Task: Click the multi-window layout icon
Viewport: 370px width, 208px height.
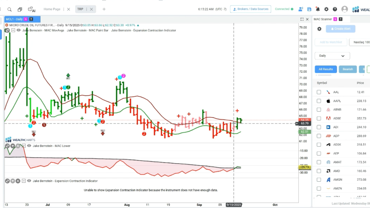Action: click(20, 9)
